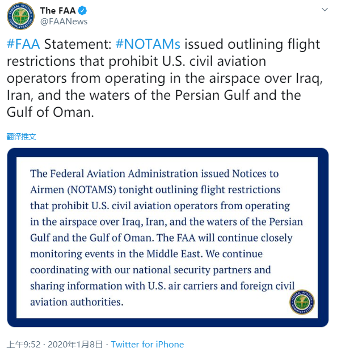337x352 pixels.
Task: Open the attached FAA statement image
Action: [168, 238]
